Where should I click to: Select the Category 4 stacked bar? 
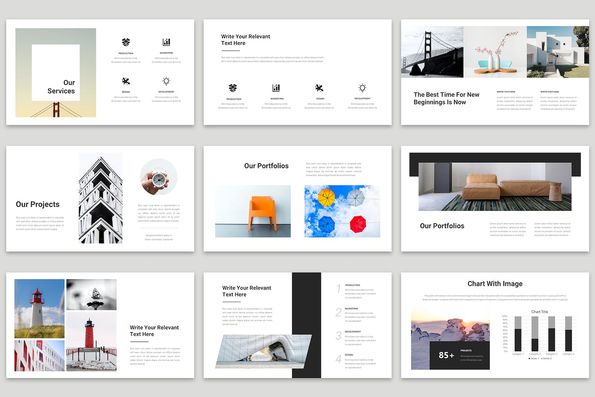pyautogui.click(x=569, y=334)
